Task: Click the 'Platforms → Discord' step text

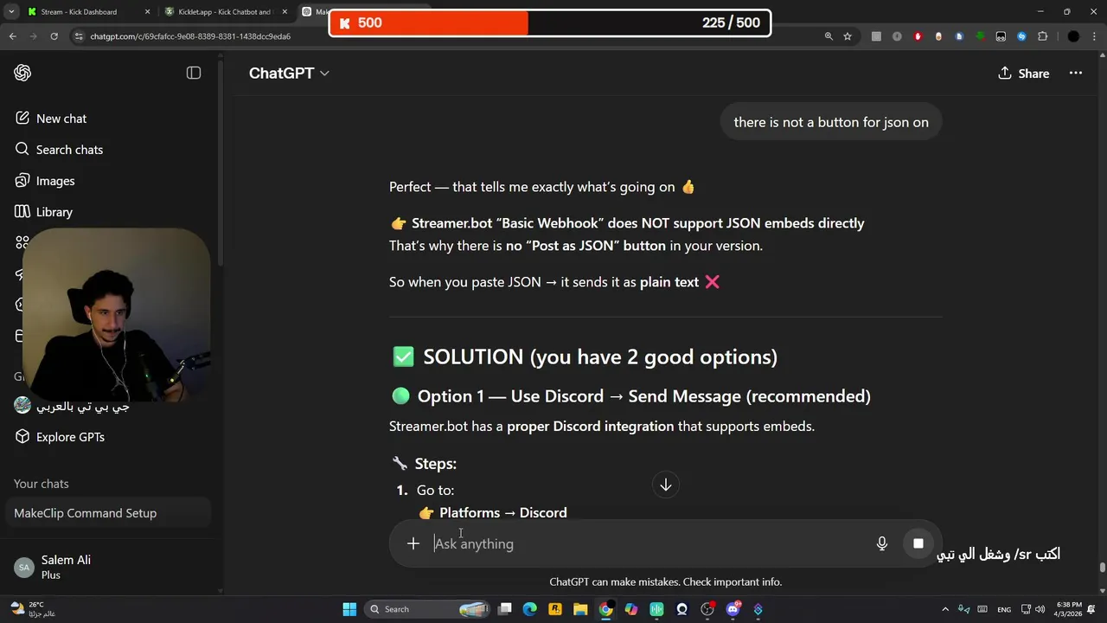Action: click(x=503, y=512)
